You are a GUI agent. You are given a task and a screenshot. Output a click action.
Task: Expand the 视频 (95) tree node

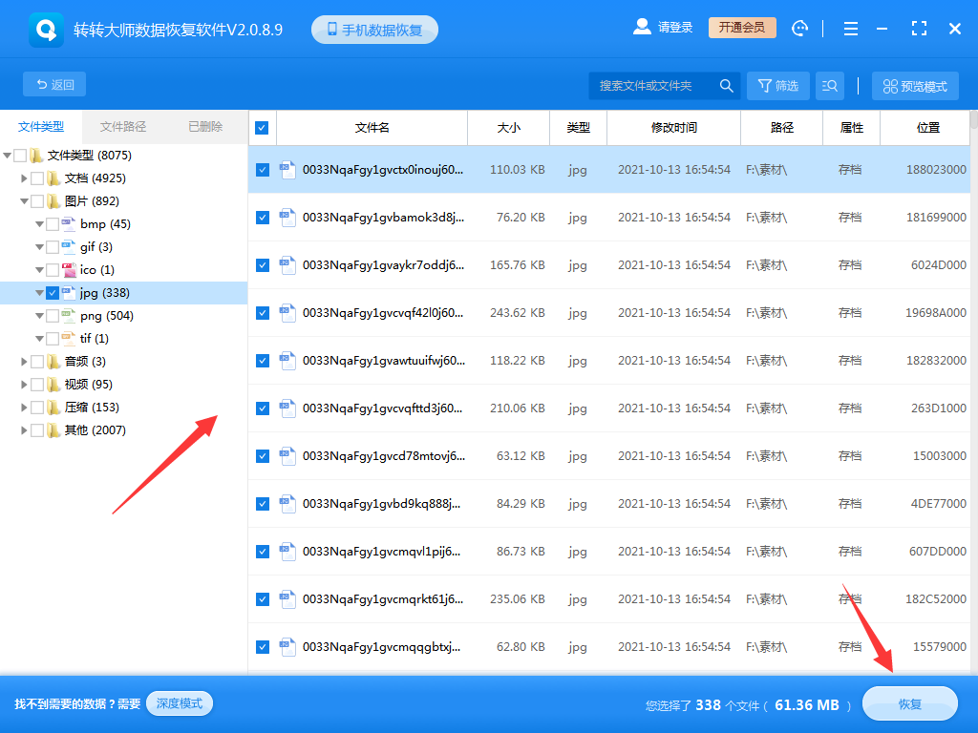tap(24, 385)
